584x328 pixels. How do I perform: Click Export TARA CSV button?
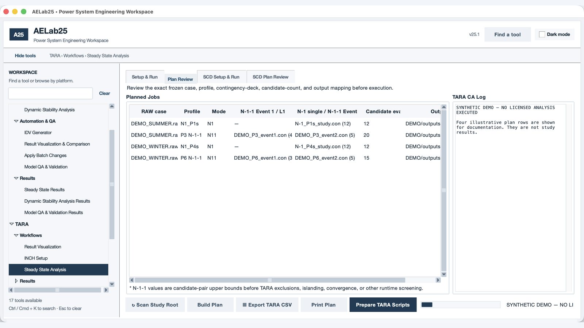[267, 305]
